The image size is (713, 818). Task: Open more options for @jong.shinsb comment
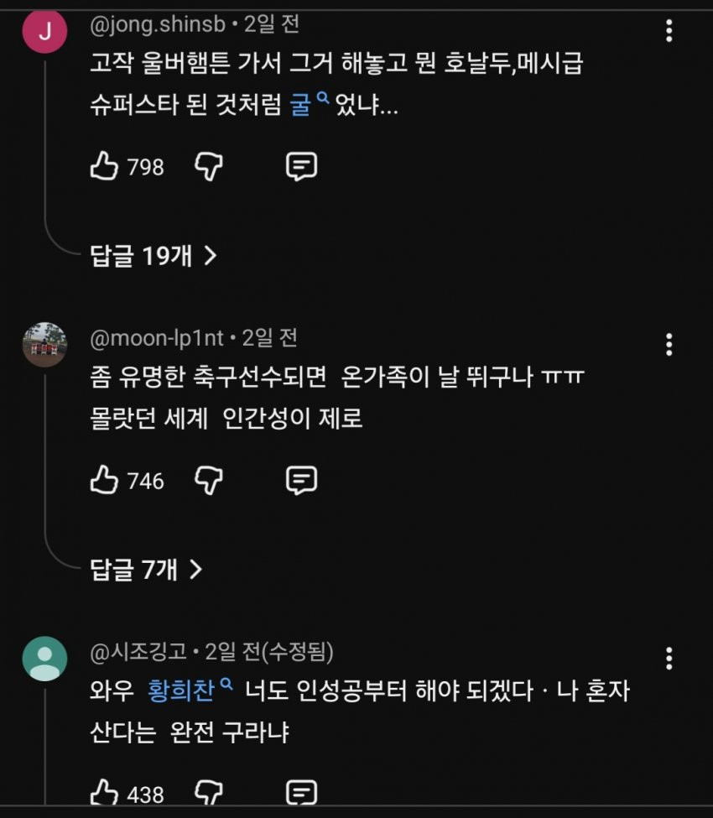pos(669,31)
